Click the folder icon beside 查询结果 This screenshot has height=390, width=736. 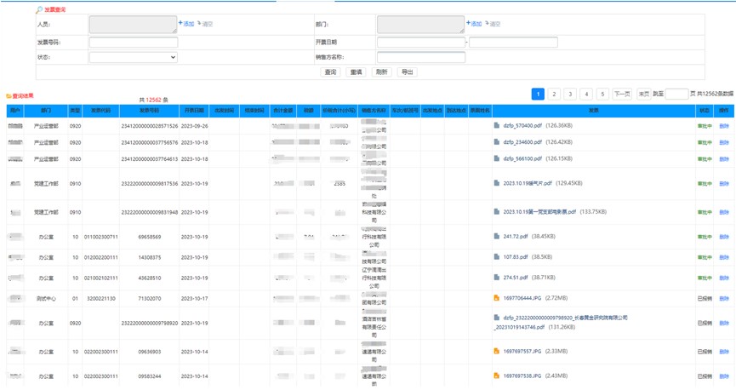(9, 96)
